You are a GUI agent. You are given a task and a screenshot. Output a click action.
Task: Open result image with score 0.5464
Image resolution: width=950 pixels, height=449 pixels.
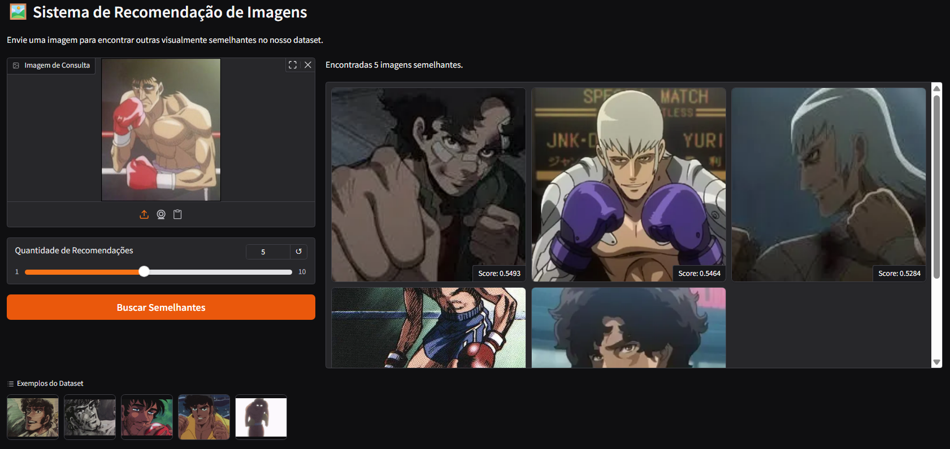tap(628, 184)
